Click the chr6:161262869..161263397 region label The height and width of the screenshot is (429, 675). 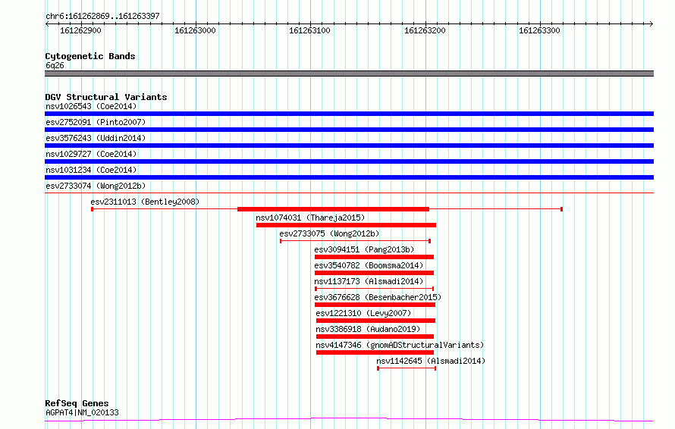click(102, 17)
